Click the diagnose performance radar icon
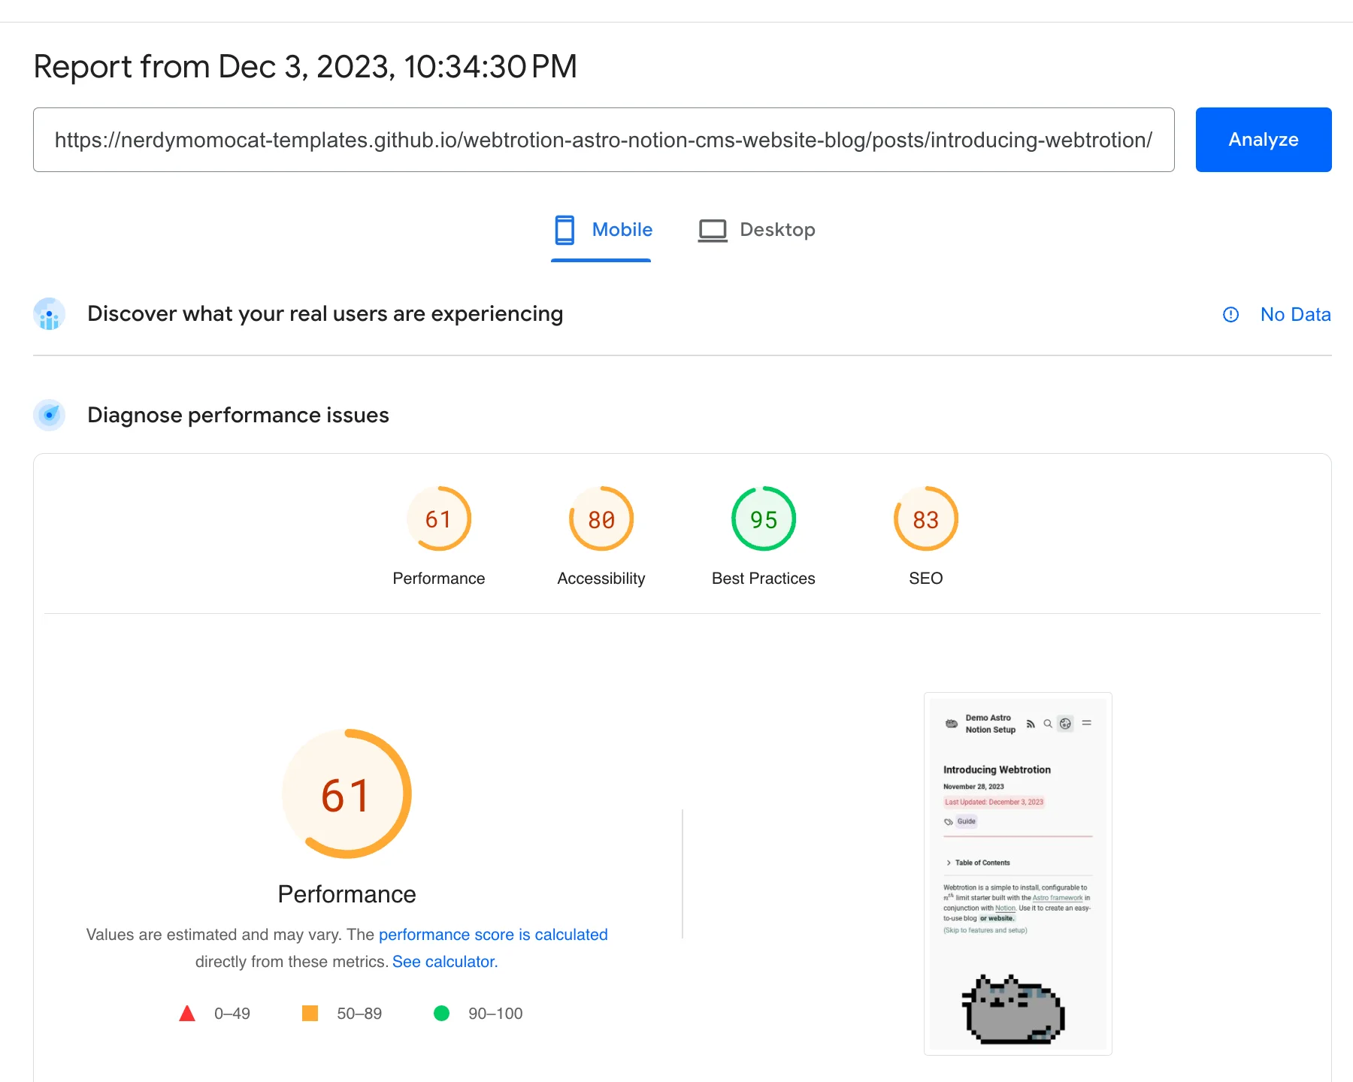The width and height of the screenshot is (1353, 1082). point(50,415)
